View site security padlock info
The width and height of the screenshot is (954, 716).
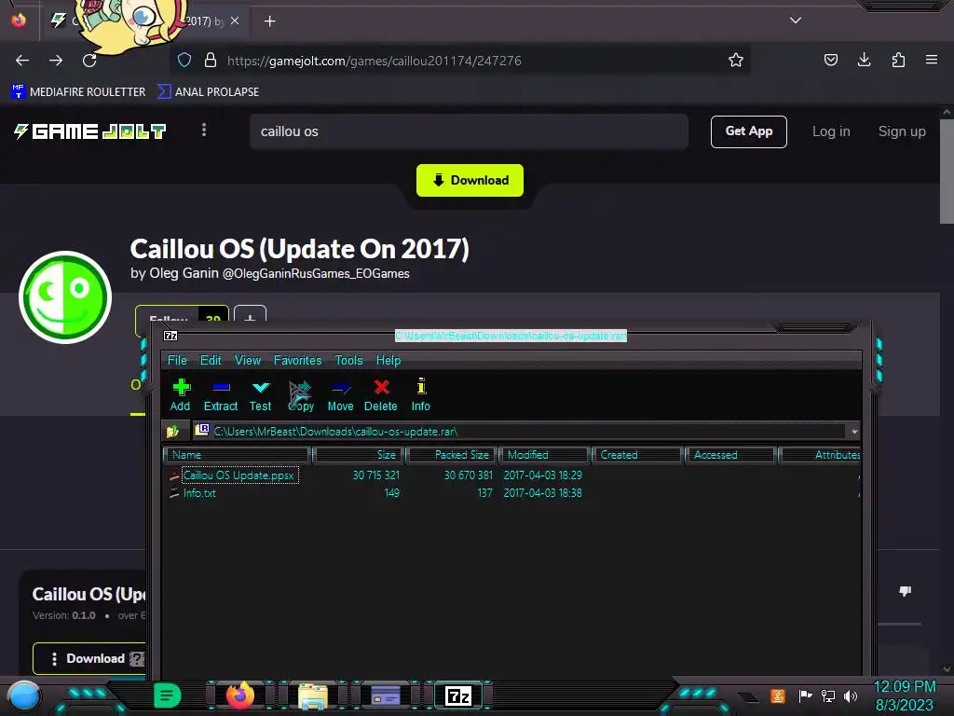point(211,60)
